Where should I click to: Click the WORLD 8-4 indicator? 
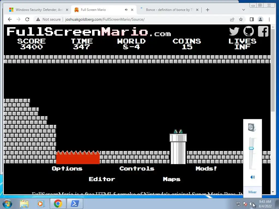click(x=131, y=44)
